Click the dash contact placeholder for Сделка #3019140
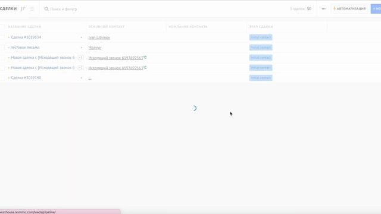The width and height of the screenshot is (381, 214). (90, 79)
